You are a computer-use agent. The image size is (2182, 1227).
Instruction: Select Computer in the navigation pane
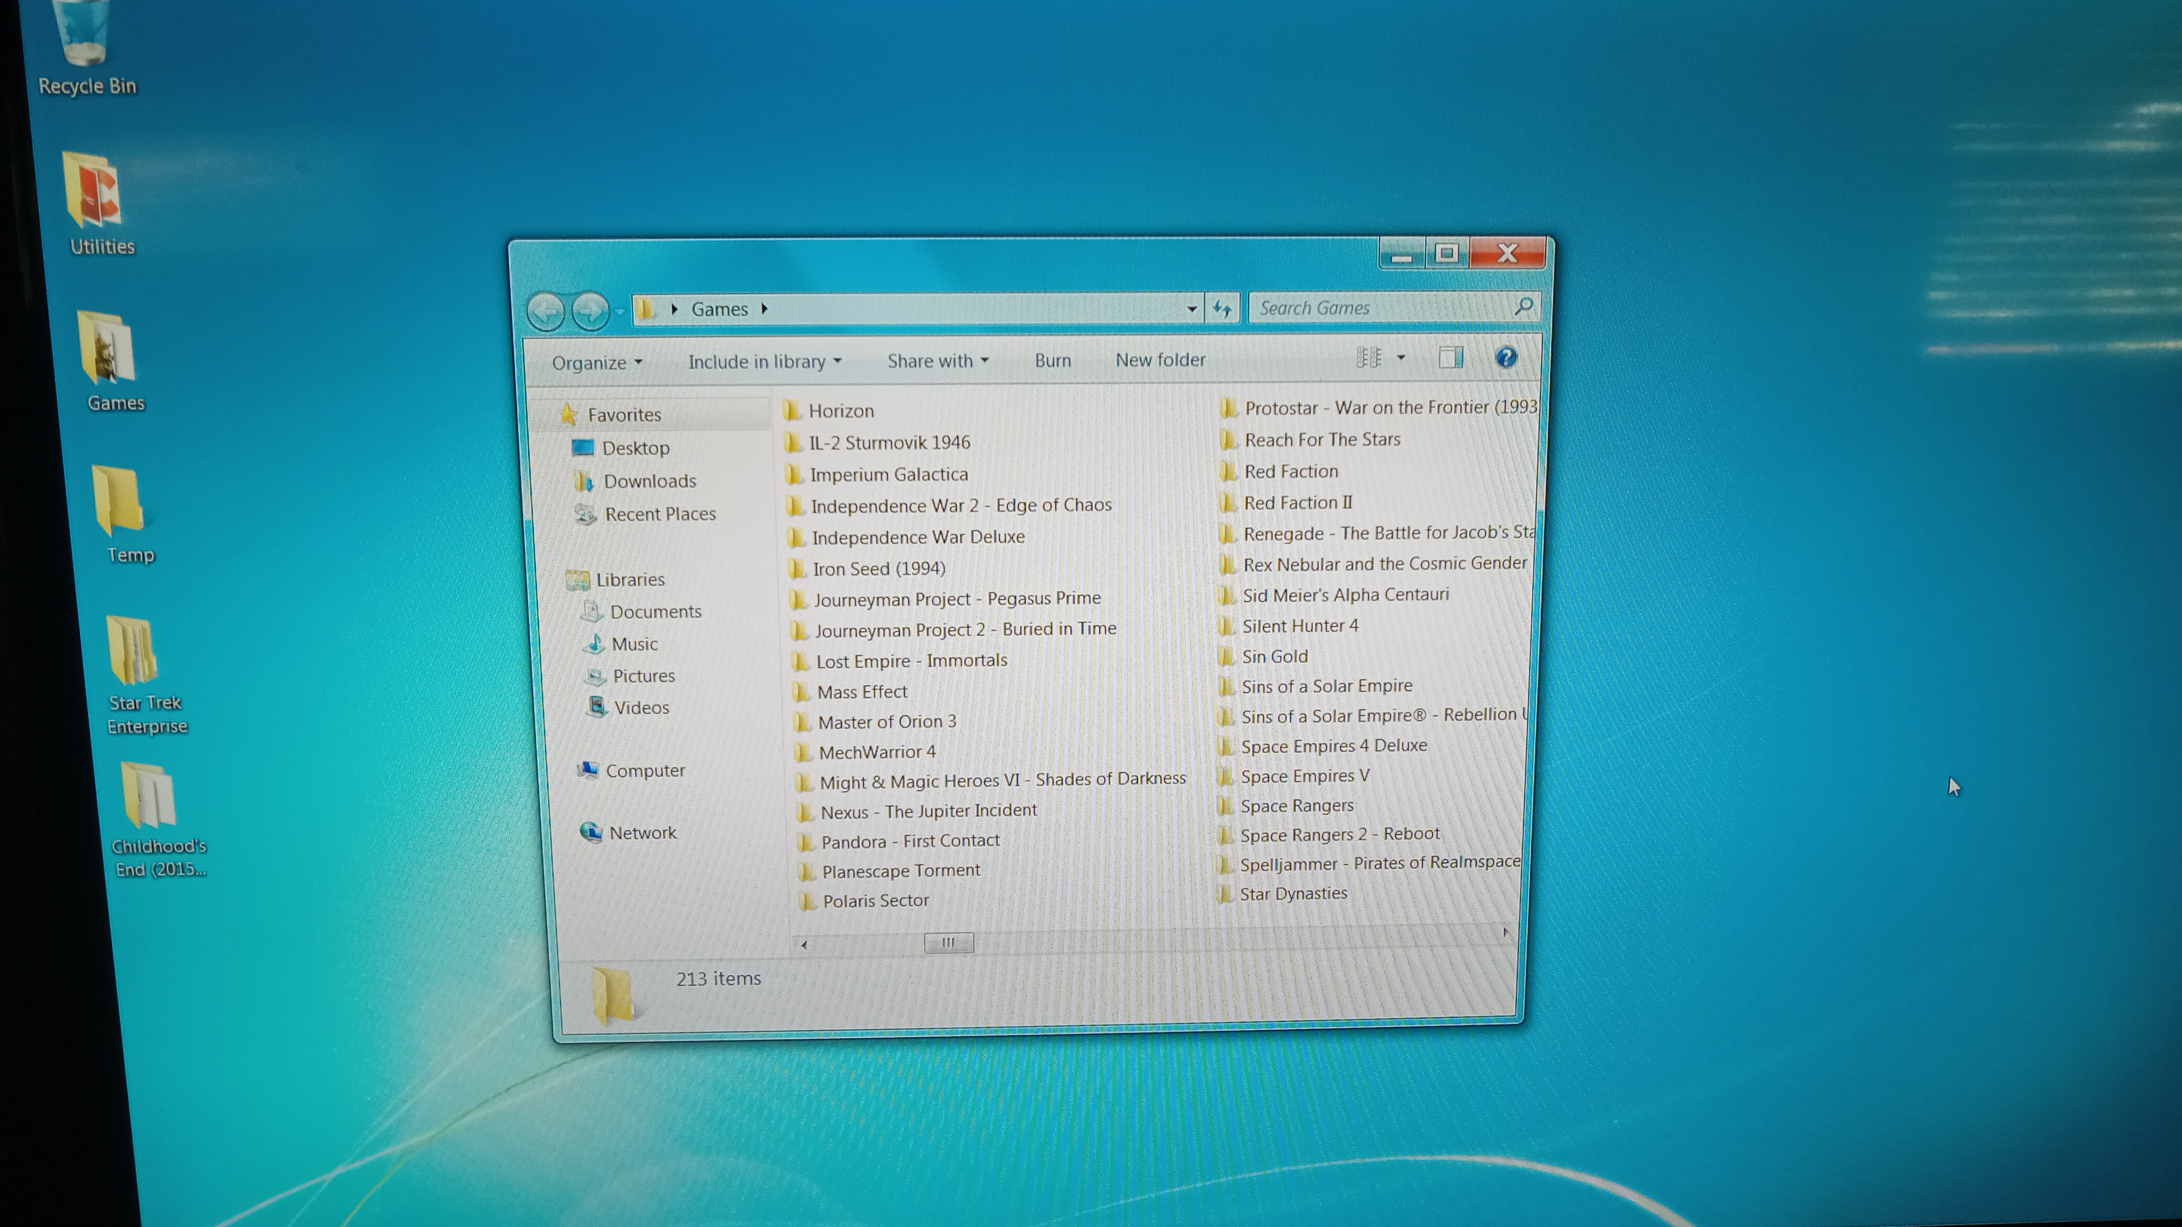pyautogui.click(x=645, y=771)
